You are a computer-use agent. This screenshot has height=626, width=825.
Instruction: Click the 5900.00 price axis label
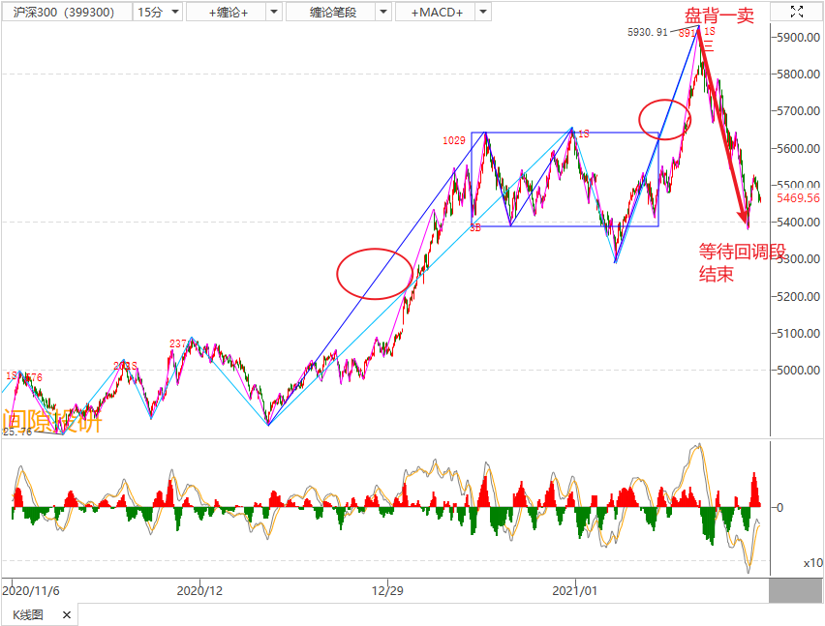pos(800,37)
